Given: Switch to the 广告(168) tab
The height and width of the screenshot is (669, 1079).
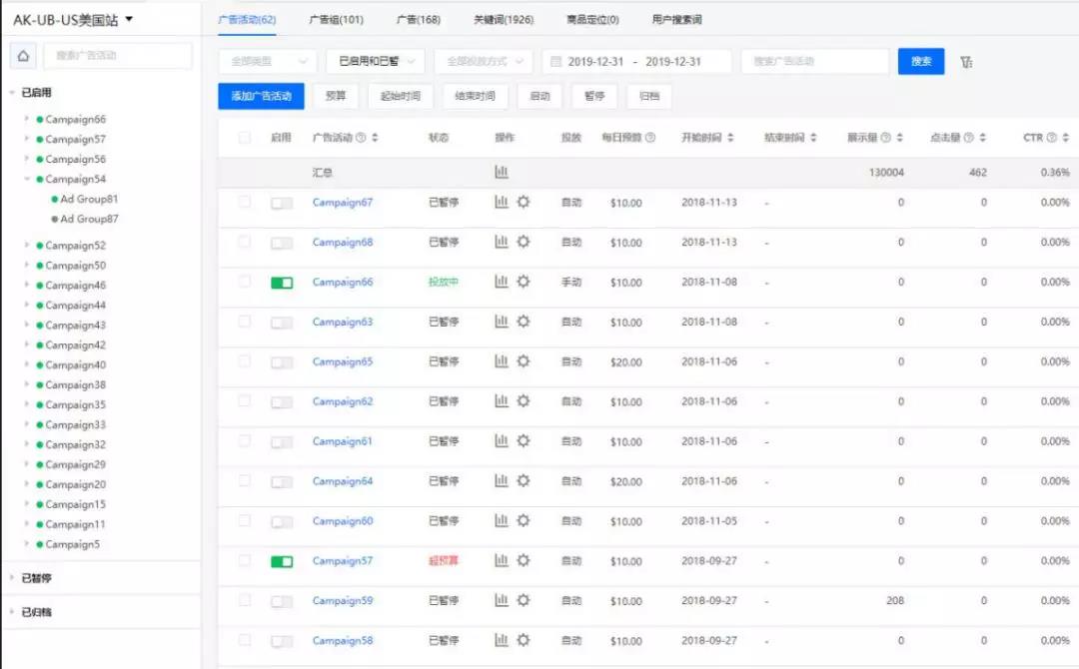Looking at the screenshot, I should pyautogui.click(x=419, y=20).
